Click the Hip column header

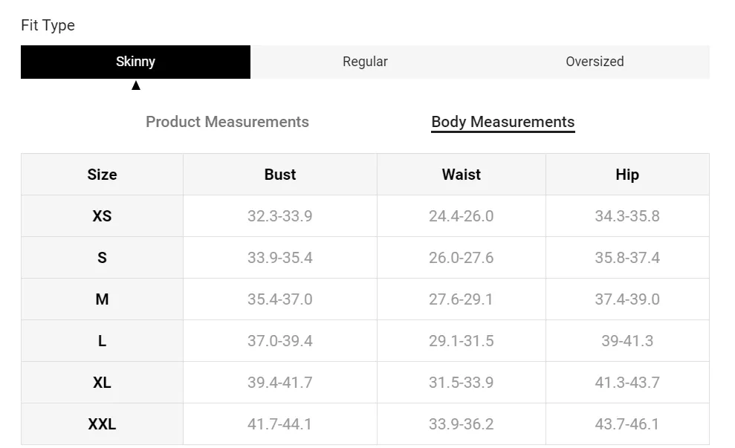[627, 175]
